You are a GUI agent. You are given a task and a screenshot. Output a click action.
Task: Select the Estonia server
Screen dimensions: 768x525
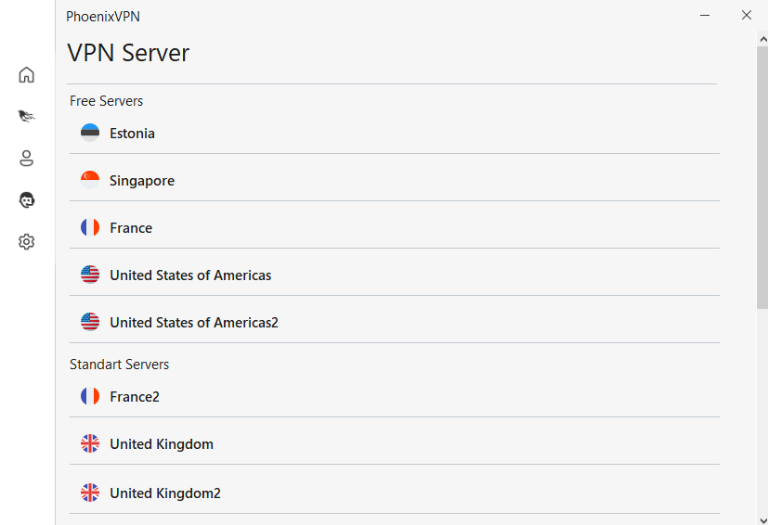click(x=395, y=133)
